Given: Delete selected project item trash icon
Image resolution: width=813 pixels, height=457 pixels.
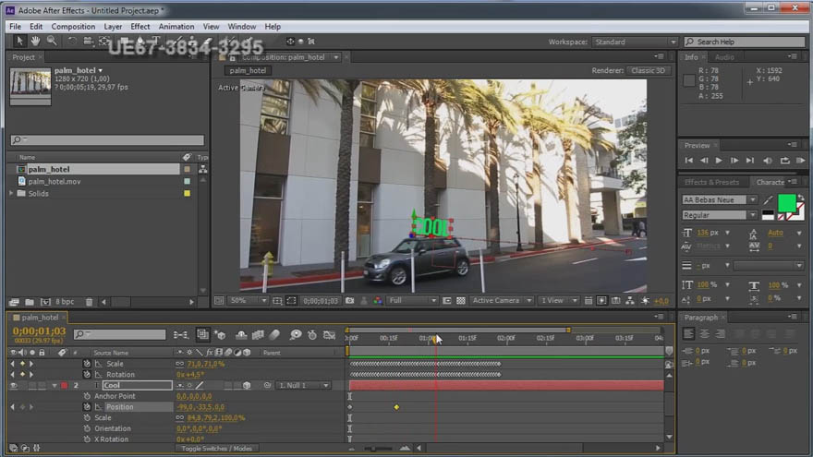Looking at the screenshot, I should click(x=90, y=302).
